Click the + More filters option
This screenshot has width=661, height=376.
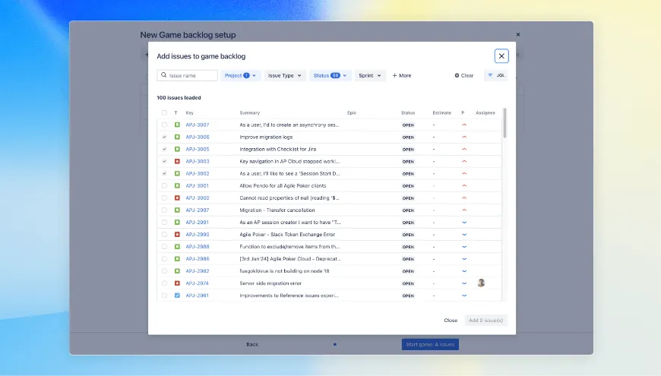click(x=402, y=76)
